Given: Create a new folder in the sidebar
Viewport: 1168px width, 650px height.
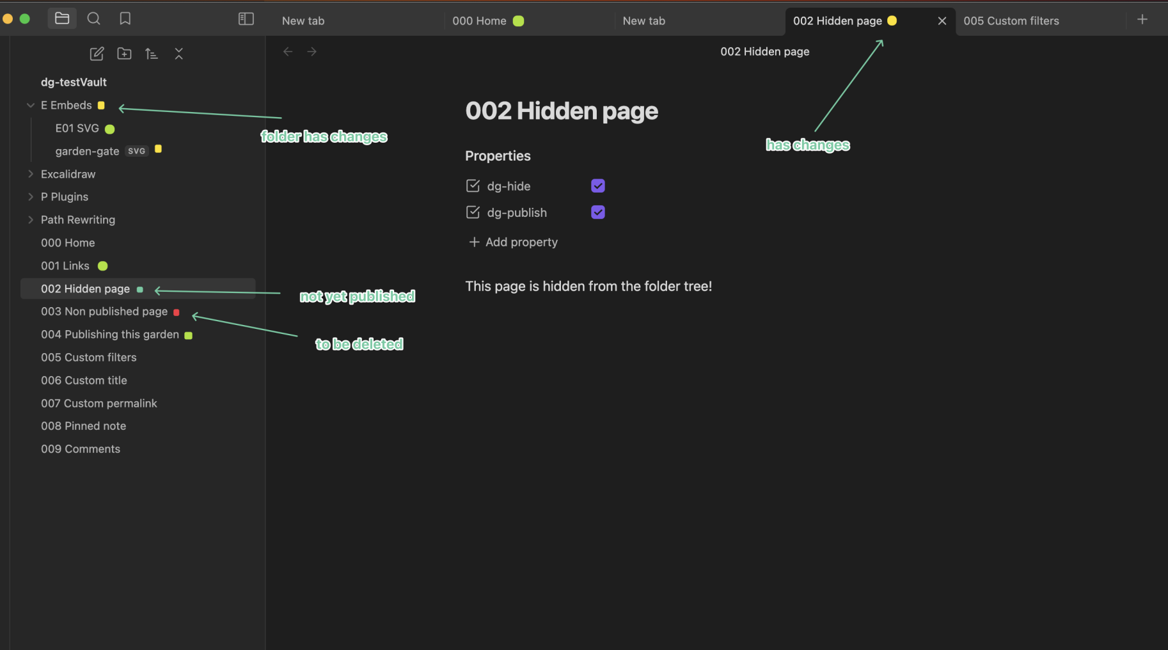Looking at the screenshot, I should [x=124, y=54].
